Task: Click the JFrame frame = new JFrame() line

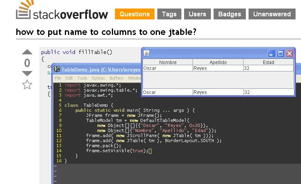Action: 124,115
